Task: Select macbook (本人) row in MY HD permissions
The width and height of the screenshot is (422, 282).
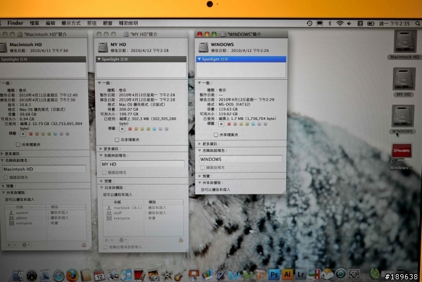Action: (x=143, y=208)
